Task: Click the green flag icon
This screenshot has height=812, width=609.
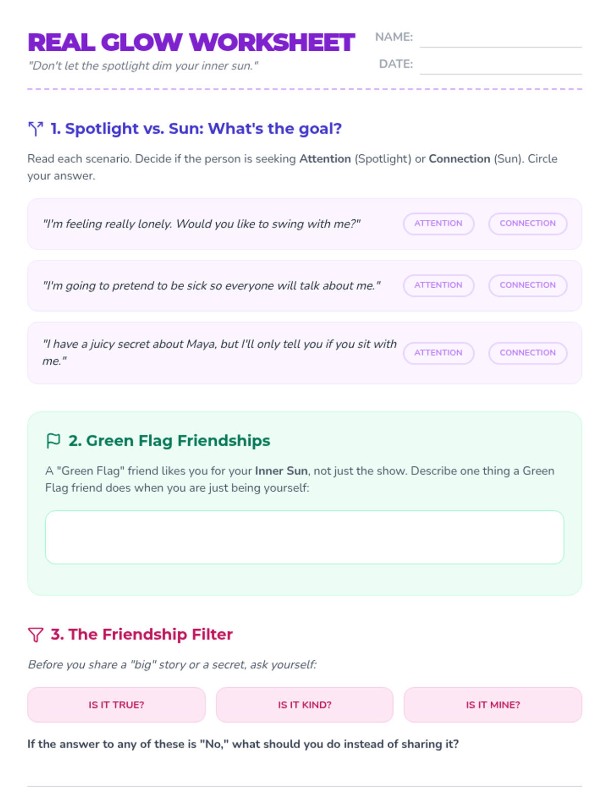Action: (x=53, y=441)
